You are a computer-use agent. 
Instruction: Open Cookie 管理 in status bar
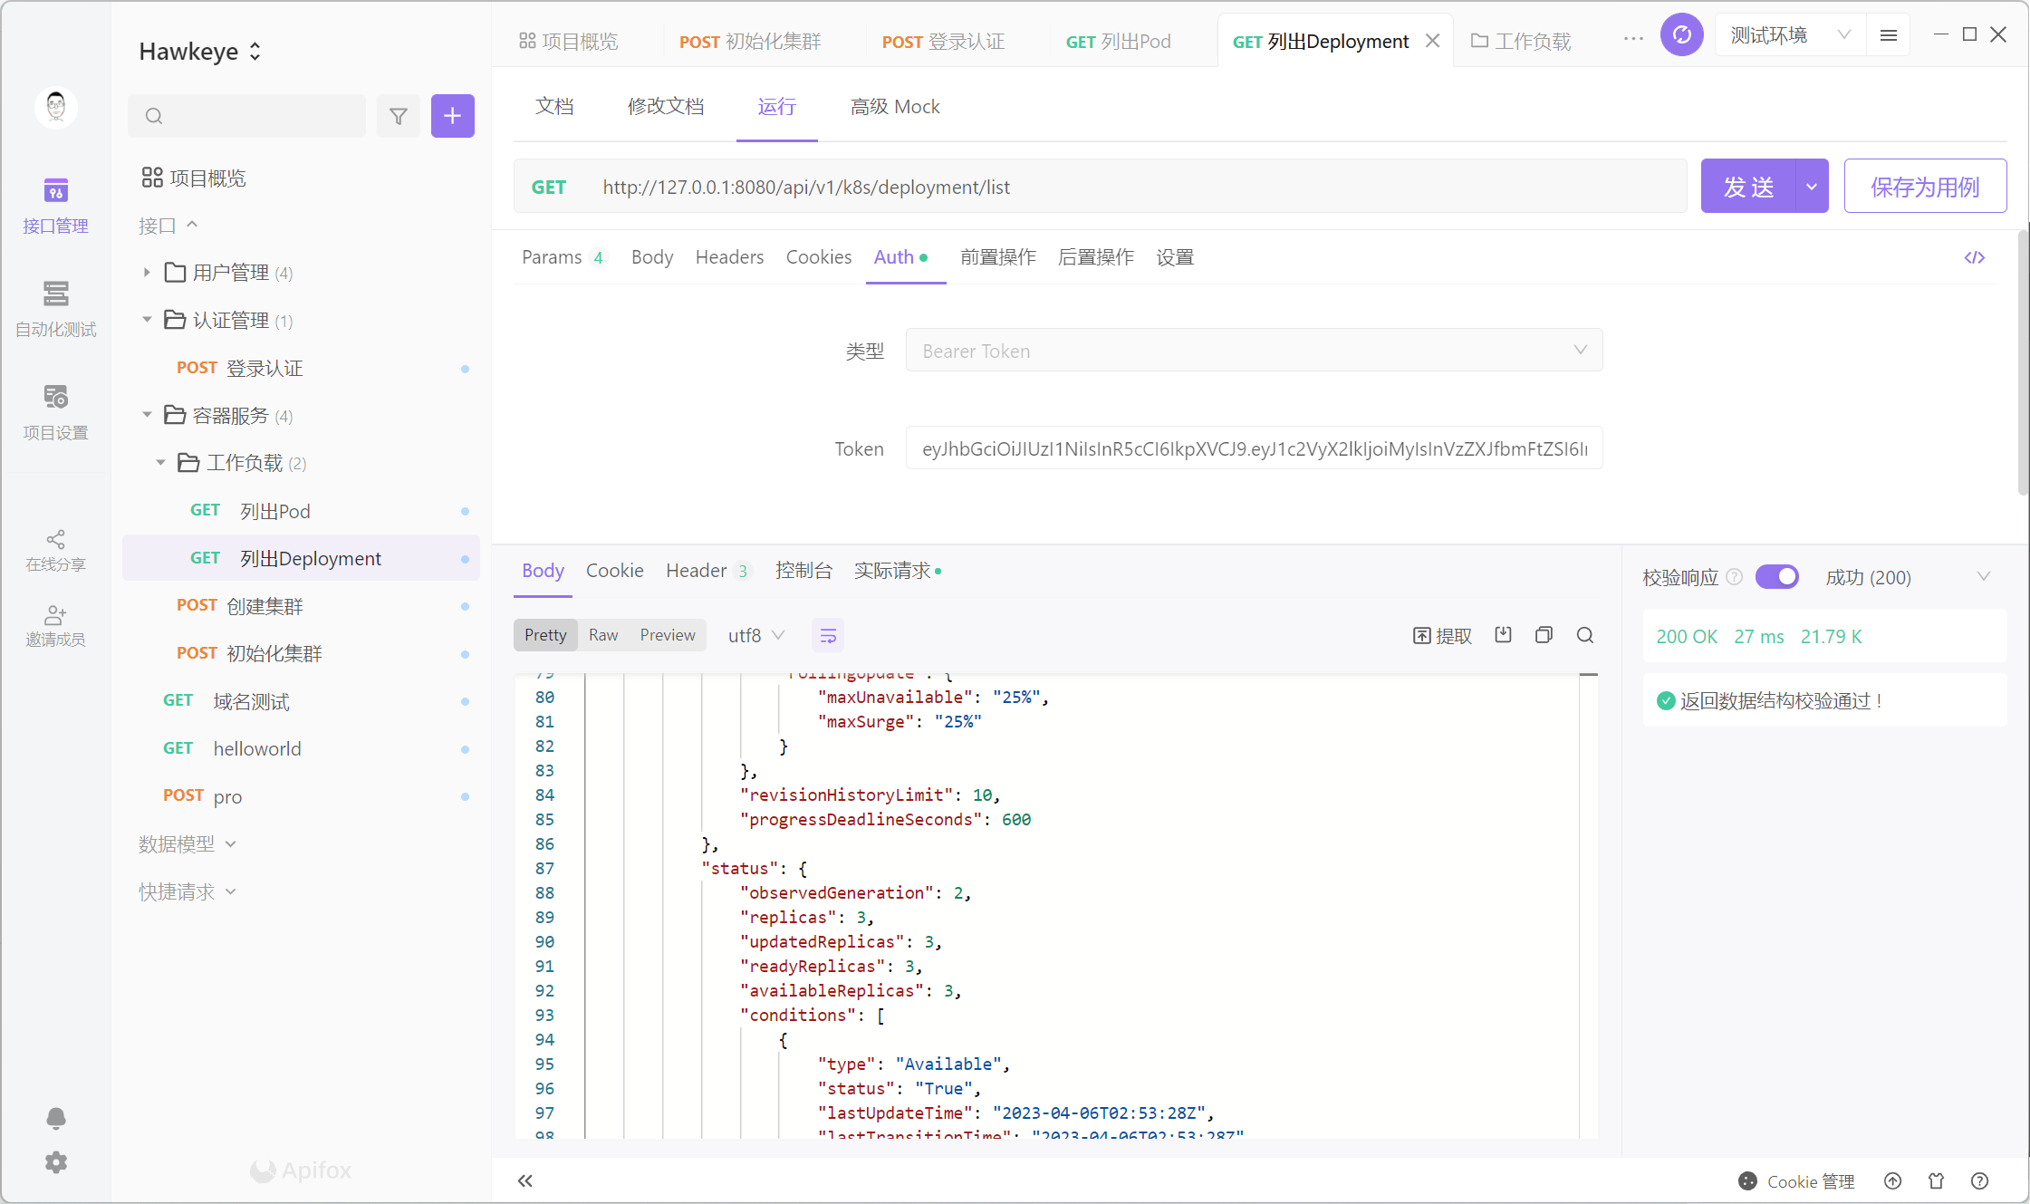(x=1796, y=1181)
